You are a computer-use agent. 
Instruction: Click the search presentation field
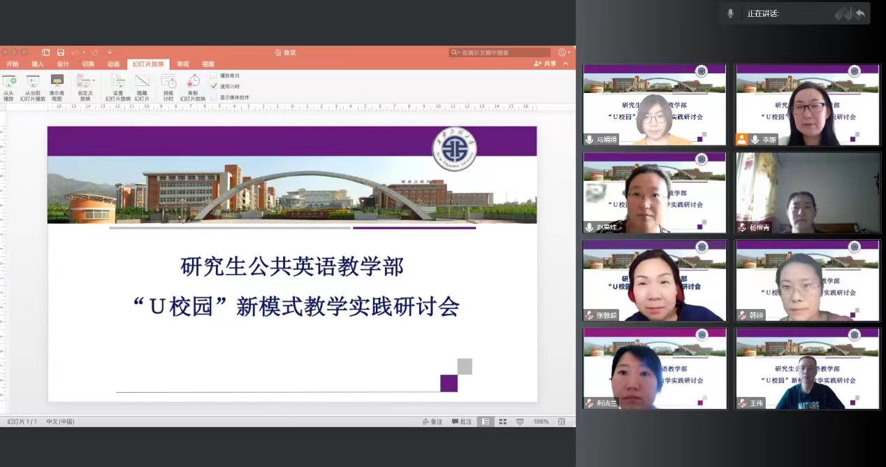503,52
